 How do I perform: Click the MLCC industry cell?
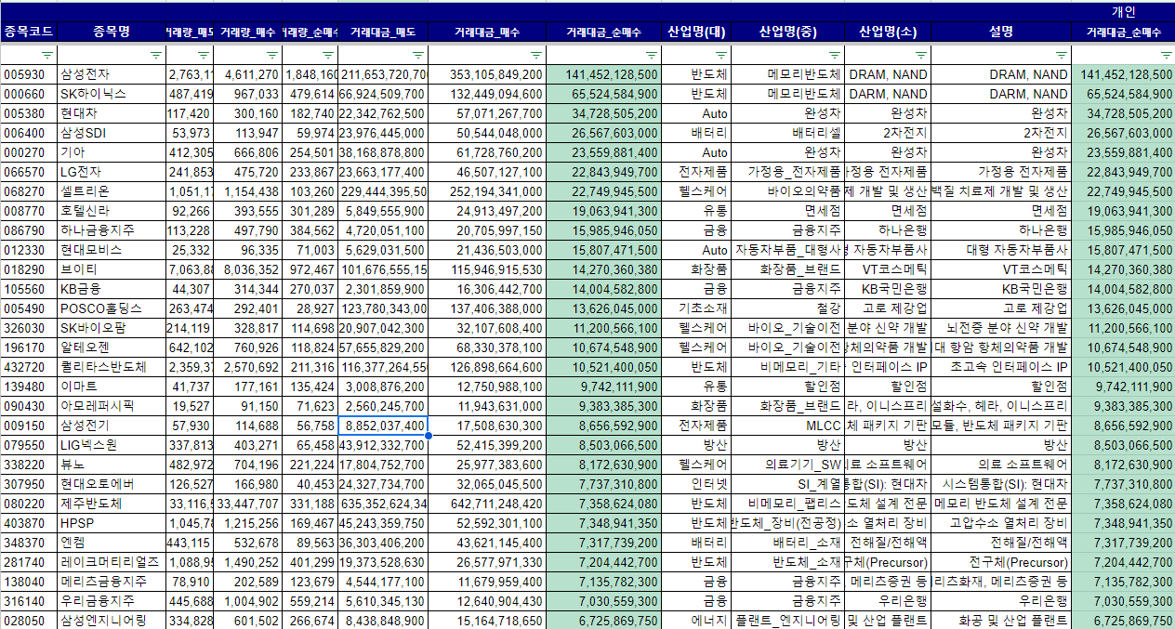pos(788,426)
